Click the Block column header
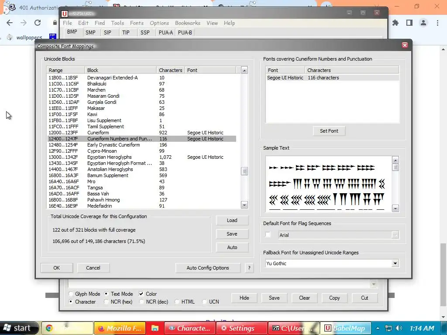 120,70
